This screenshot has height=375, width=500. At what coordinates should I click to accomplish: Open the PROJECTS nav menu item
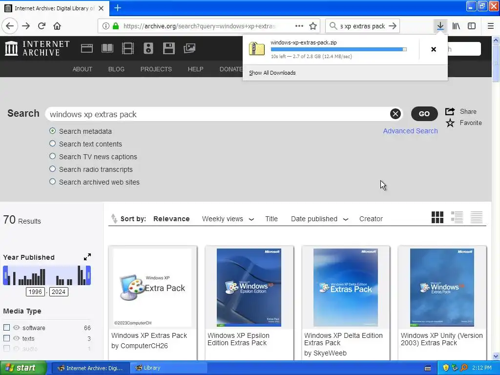pos(156,69)
